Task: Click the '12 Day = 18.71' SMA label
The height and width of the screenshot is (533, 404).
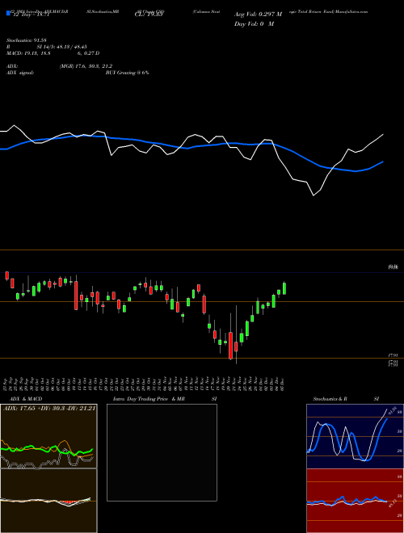Action: pyautogui.click(x=30, y=15)
